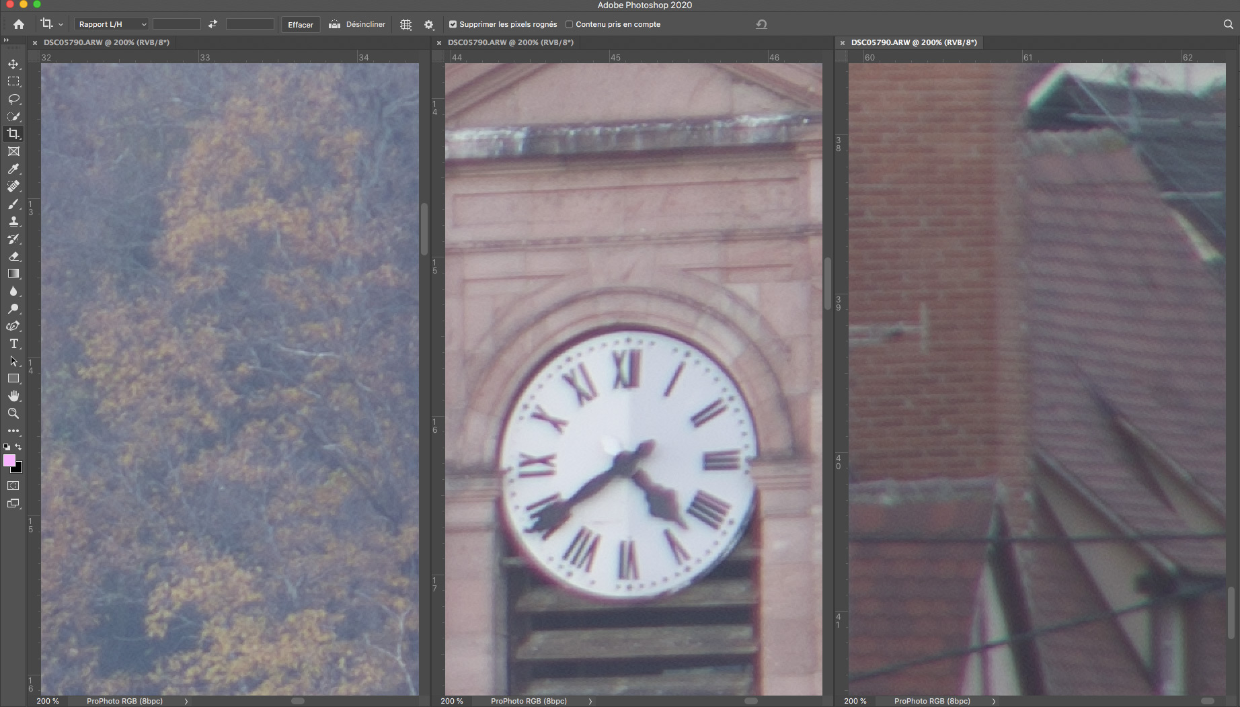Select the Hand tool
Screen dimensions: 1240x707
click(13, 396)
